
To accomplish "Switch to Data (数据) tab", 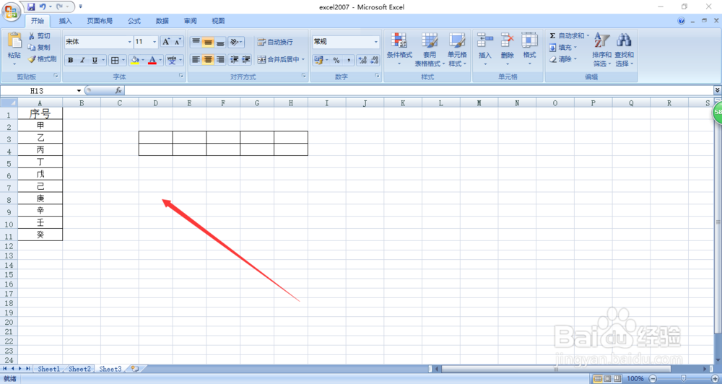I will (162, 21).
